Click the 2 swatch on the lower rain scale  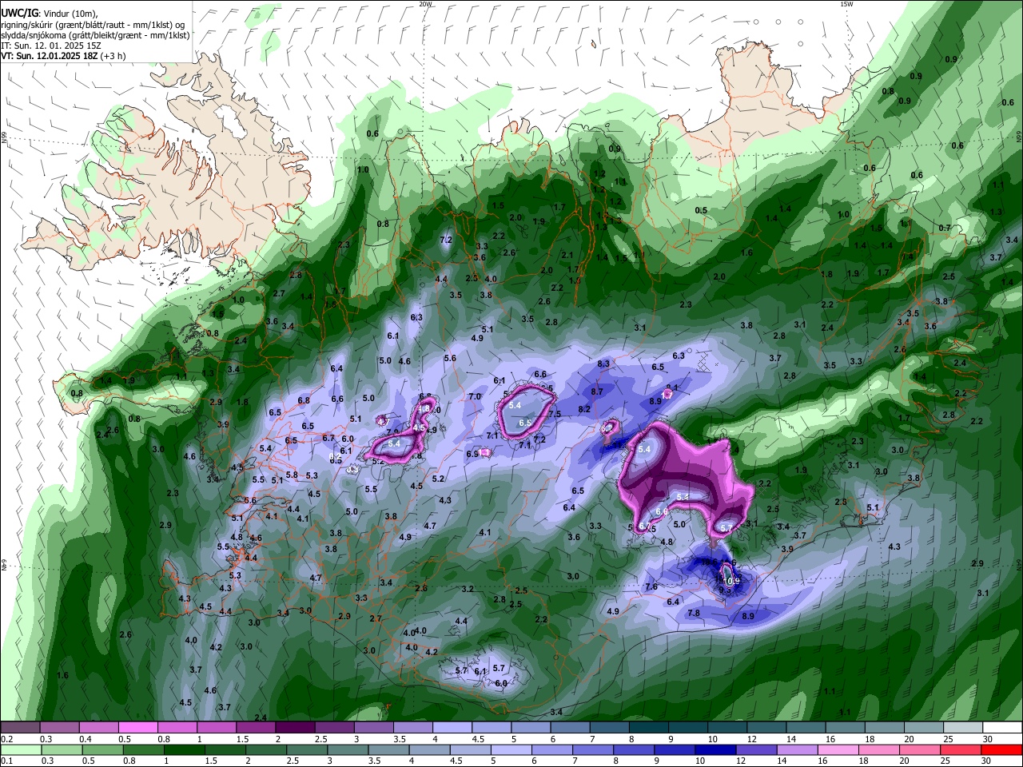[265, 750]
